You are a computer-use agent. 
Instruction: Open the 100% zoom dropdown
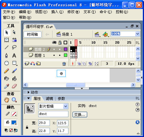tap(138, 34)
